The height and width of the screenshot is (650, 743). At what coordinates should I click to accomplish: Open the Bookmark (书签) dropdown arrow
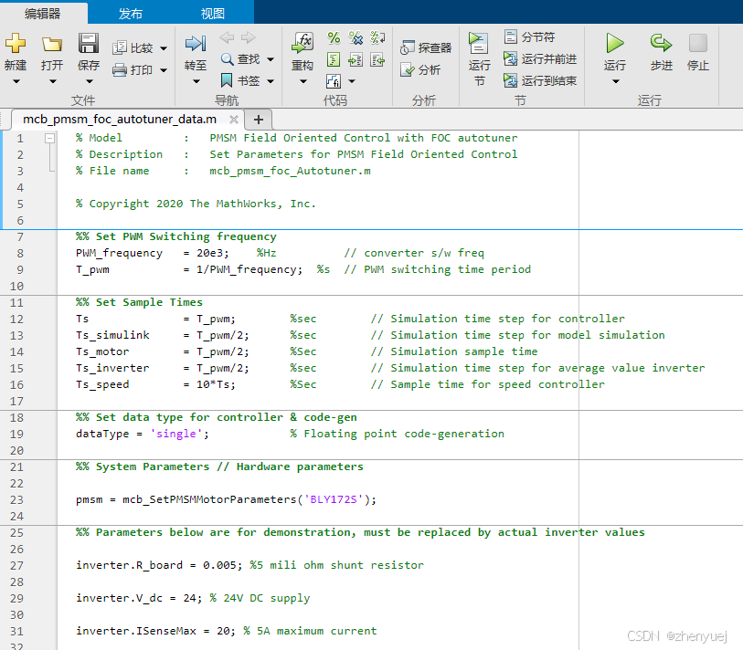point(271,81)
